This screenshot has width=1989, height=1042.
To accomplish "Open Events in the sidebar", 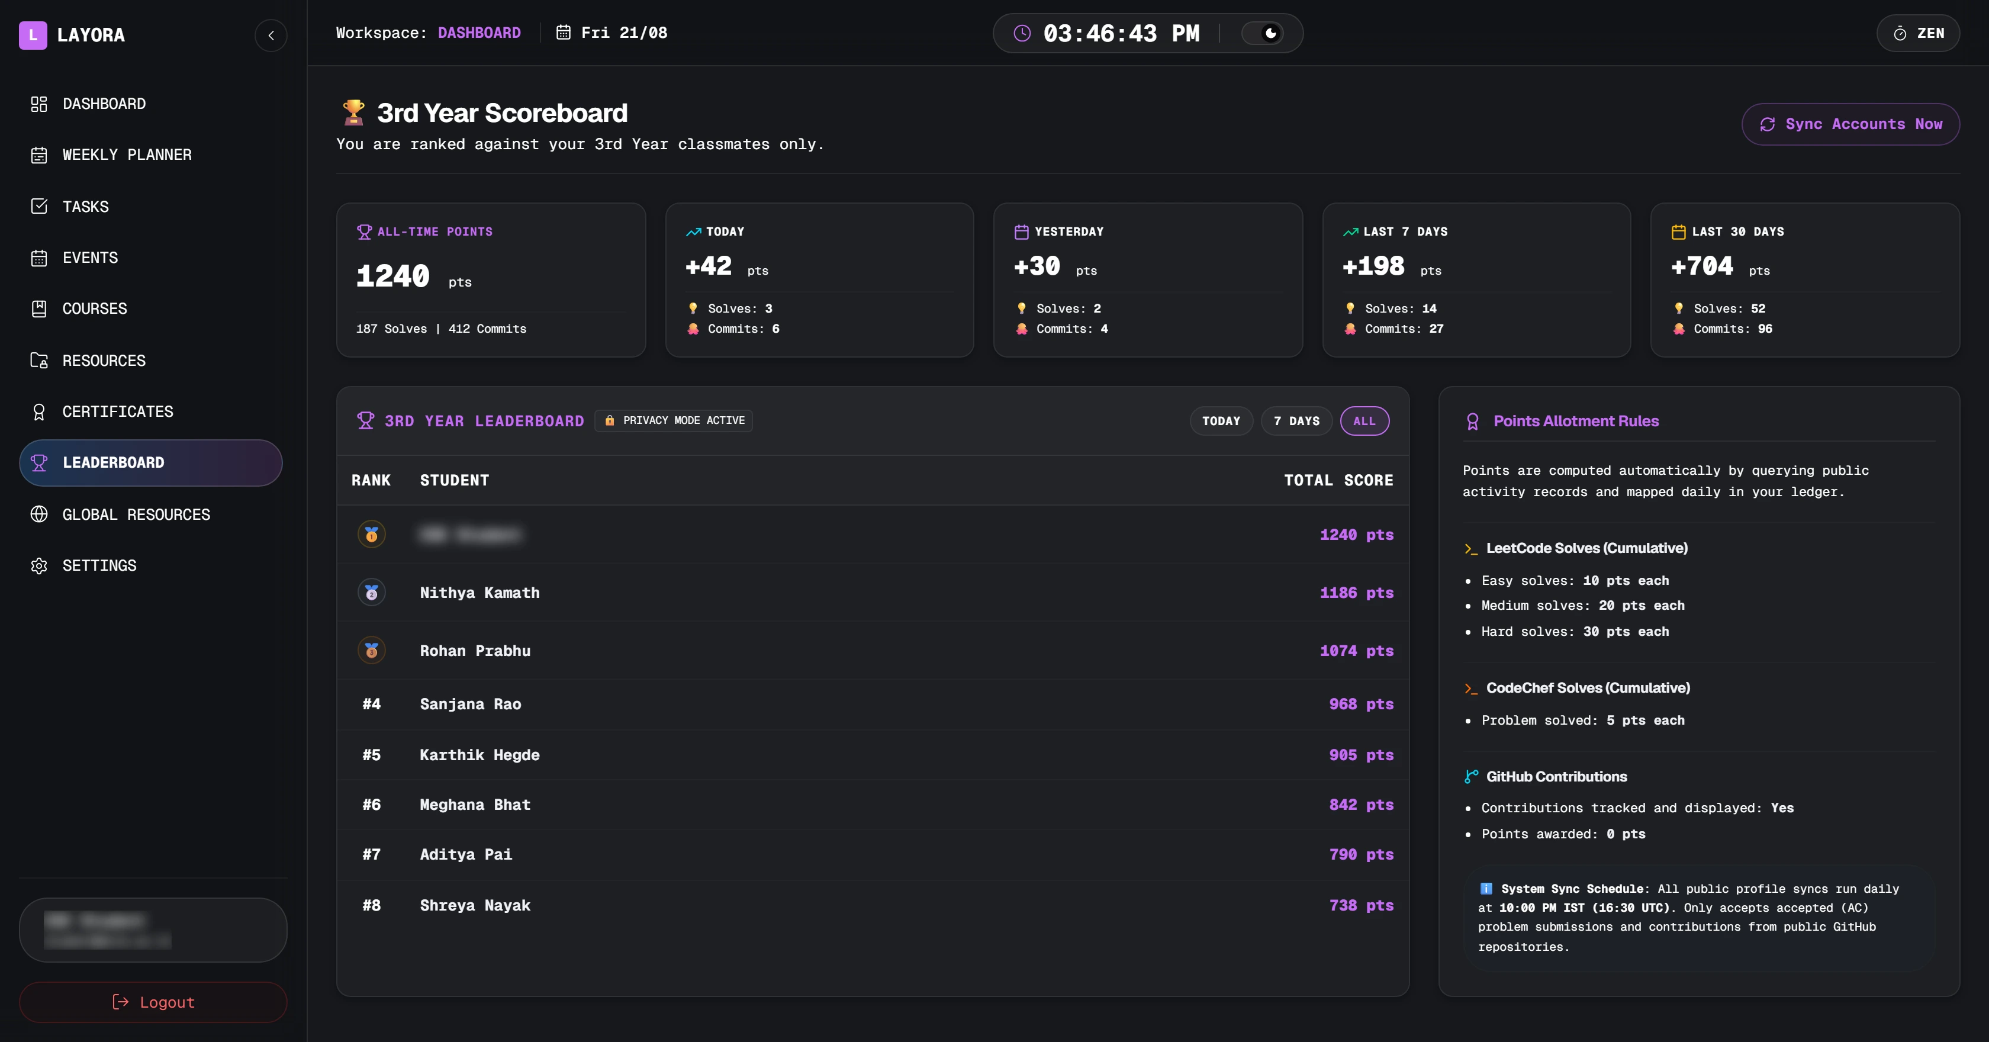I will pos(150,257).
